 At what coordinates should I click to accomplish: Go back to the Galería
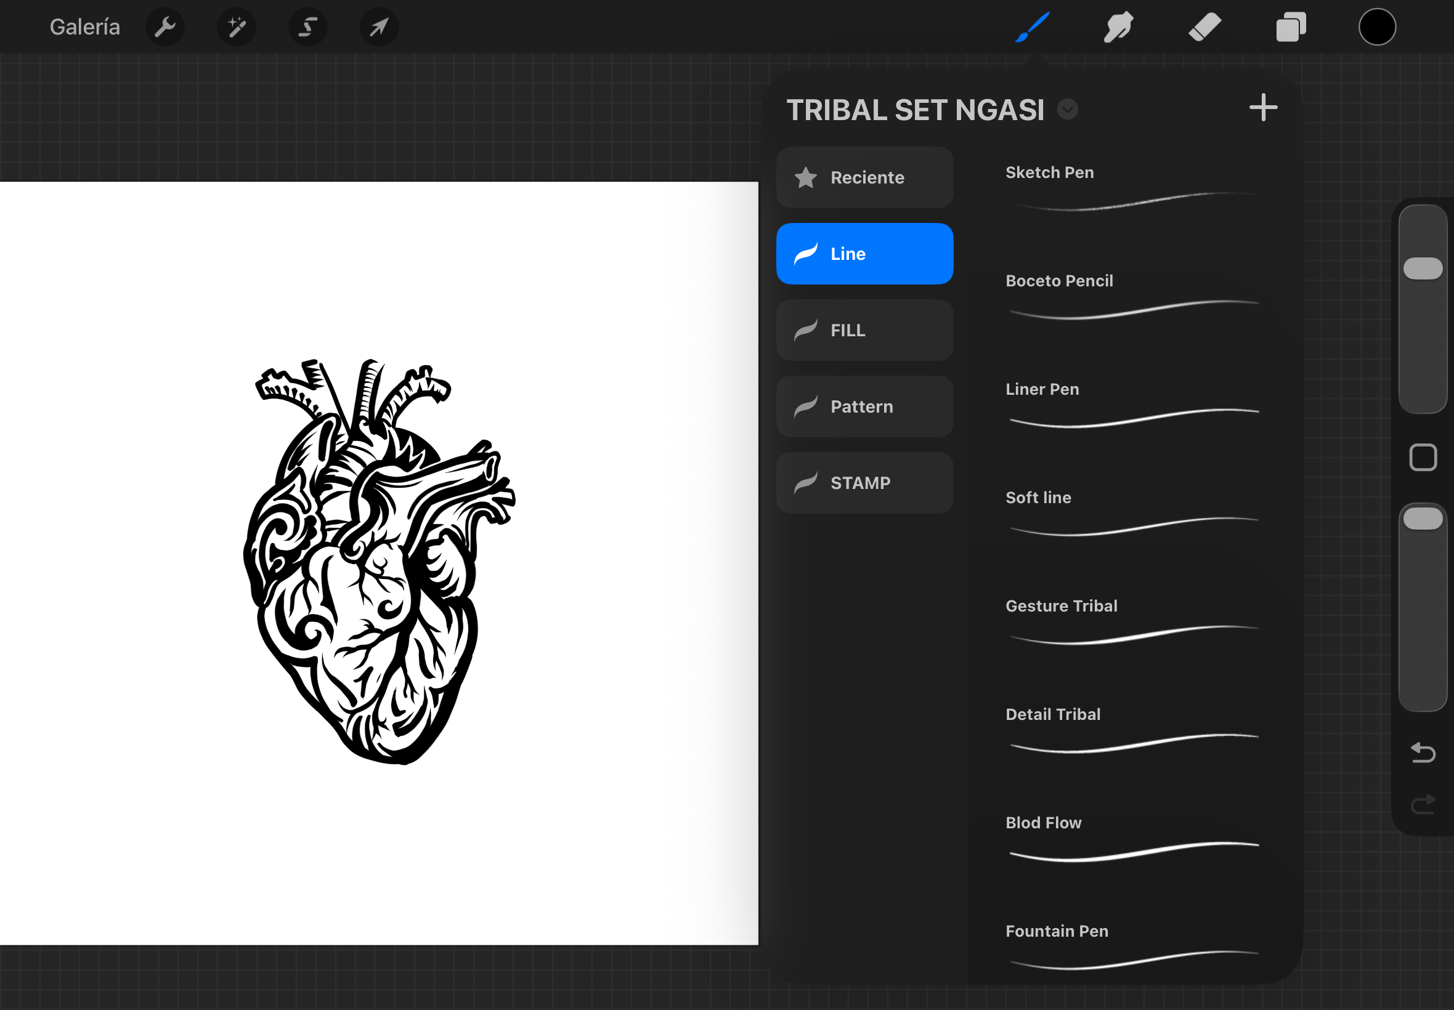pyautogui.click(x=86, y=26)
